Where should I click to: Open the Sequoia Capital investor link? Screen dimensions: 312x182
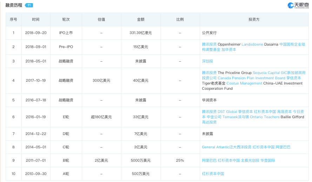[x=266, y=73]
